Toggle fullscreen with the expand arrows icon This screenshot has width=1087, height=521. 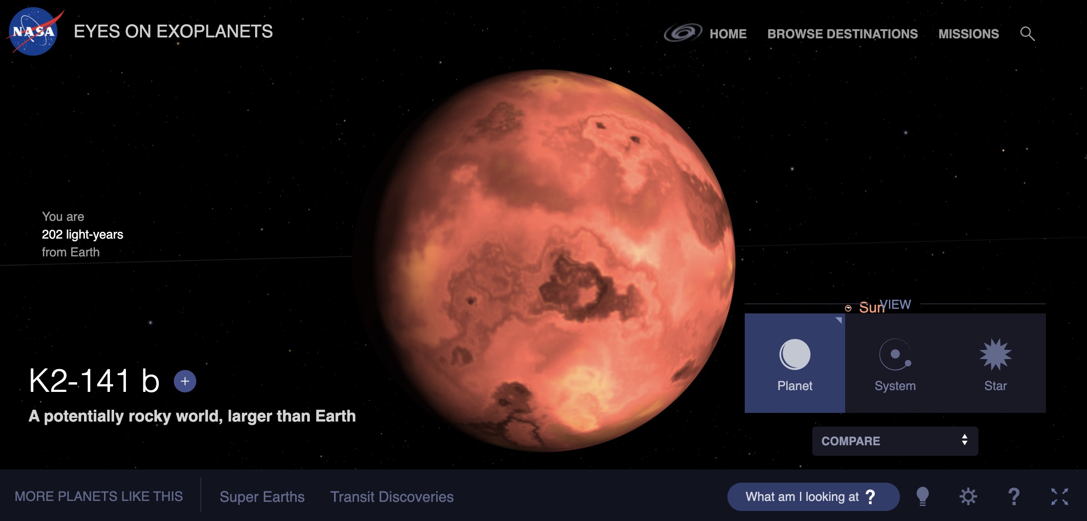(x=1059, y=496)
